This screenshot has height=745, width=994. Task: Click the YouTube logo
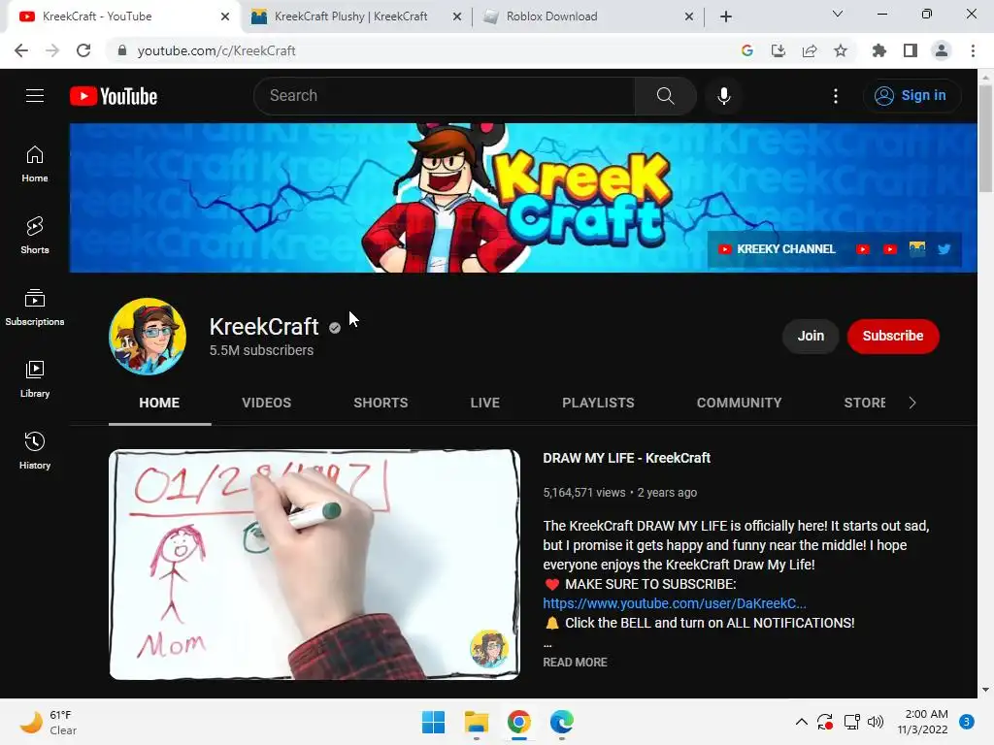click(x=114, y=96)
